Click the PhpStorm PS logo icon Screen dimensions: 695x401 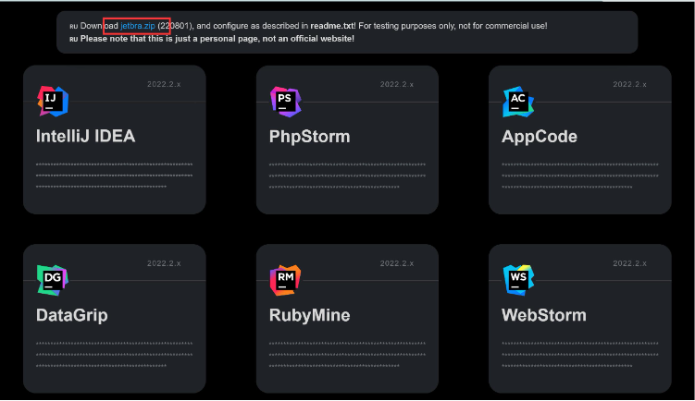click(x=285, y=102)
